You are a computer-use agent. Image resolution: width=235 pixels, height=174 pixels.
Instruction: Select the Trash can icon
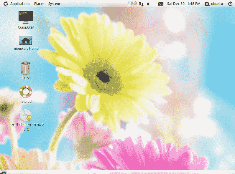point(26,68)
